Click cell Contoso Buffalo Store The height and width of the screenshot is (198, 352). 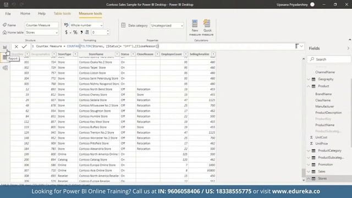coord(93,127)
